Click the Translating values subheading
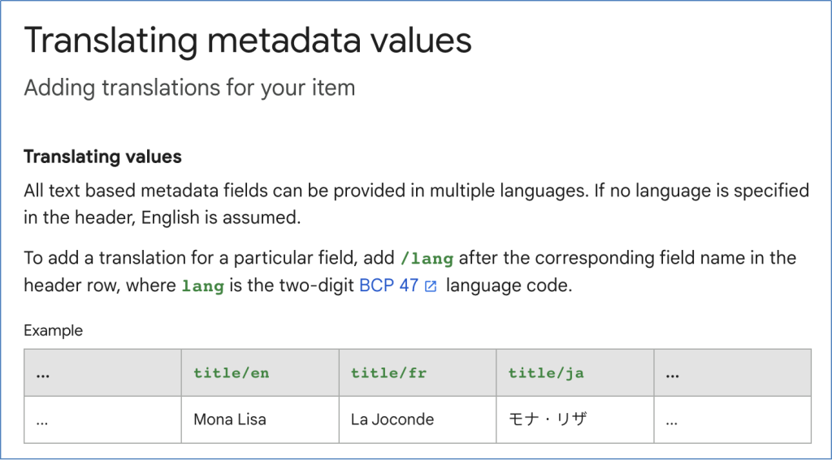The image size is (832, 460). point(103,157)
